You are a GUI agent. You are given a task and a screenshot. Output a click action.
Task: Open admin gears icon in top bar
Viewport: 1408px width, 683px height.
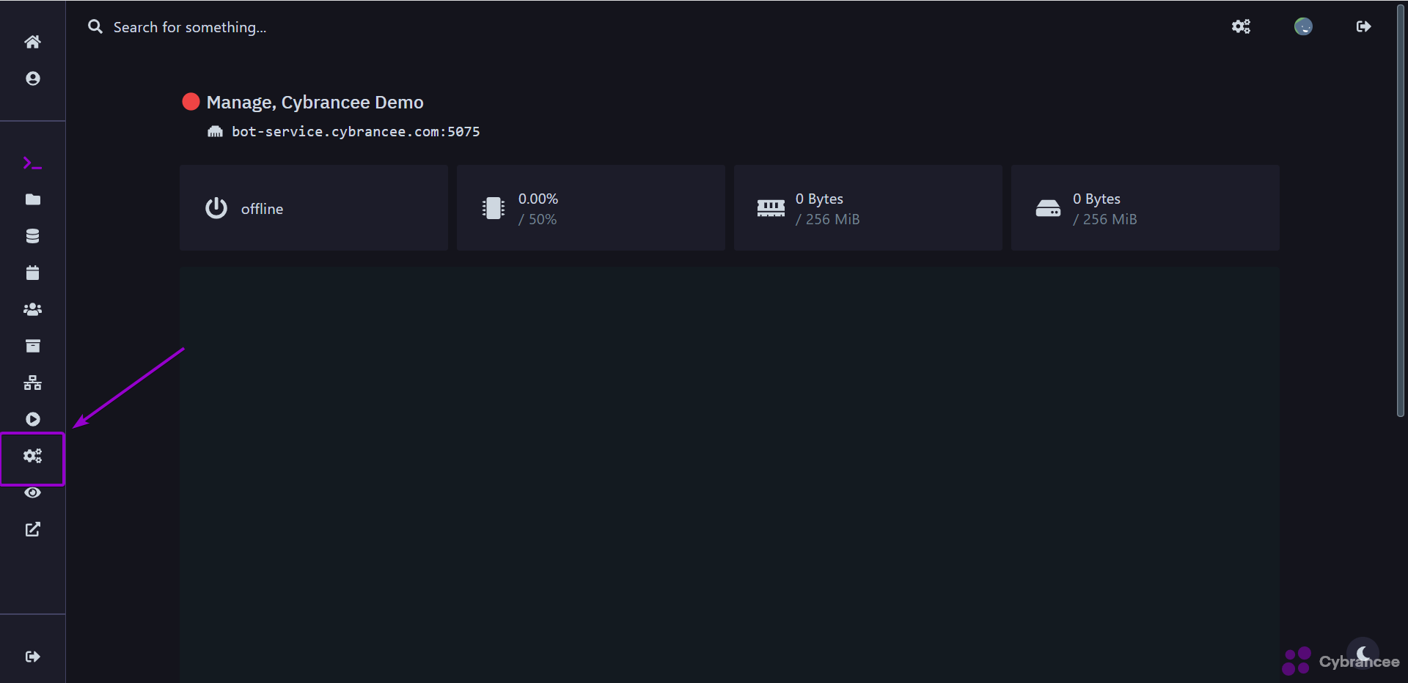(x=1241, y=26)
